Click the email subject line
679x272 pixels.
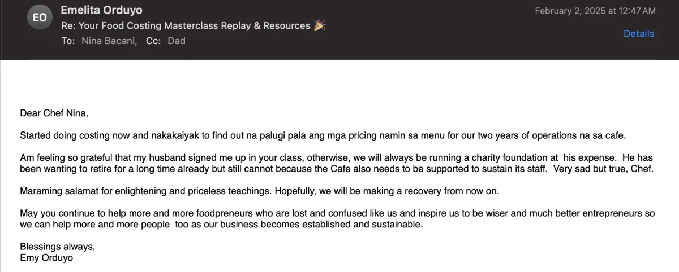click(186, 25)
